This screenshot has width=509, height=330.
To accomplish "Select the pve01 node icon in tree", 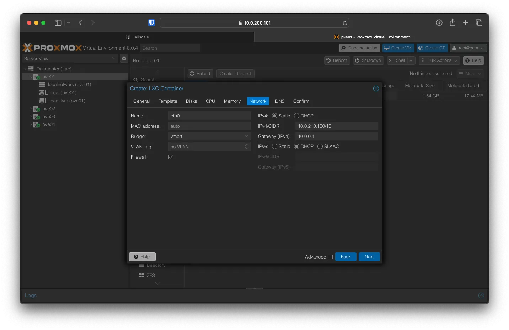I will (37, 77).
